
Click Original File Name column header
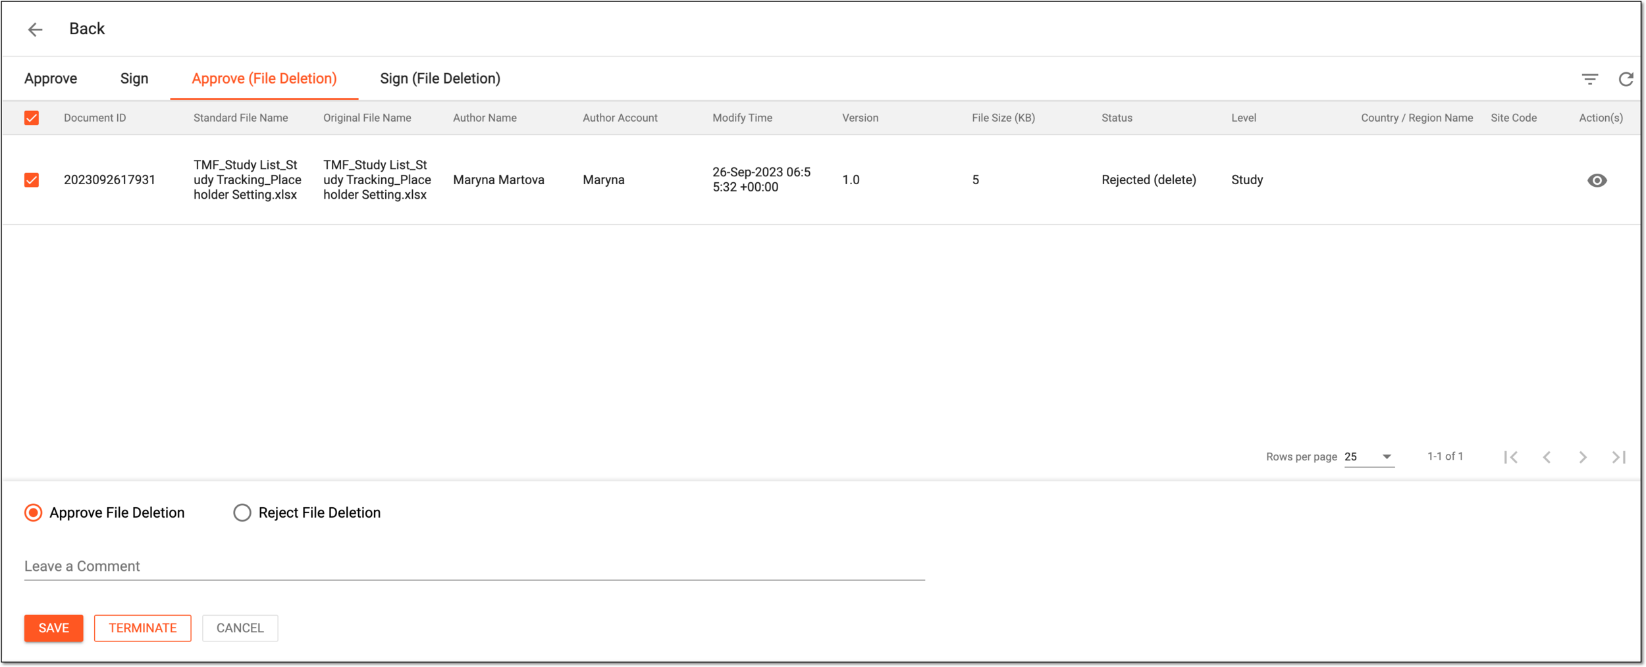(x=367, y=118)
